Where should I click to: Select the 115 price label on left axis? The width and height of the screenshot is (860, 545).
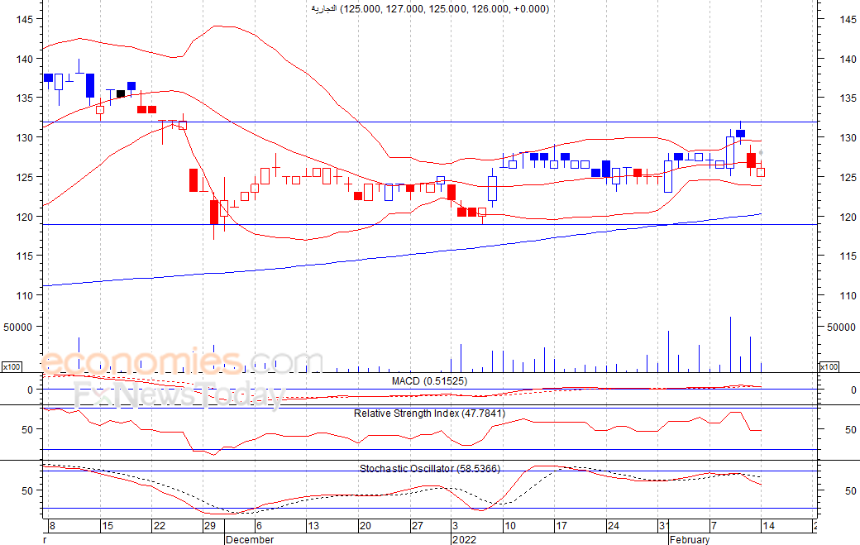(x=25, y=256)
